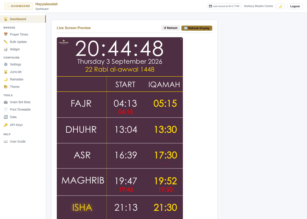Screen dimensions: 307x219
Task: Click the Print Timetable page icon
Action: [6, 109]
